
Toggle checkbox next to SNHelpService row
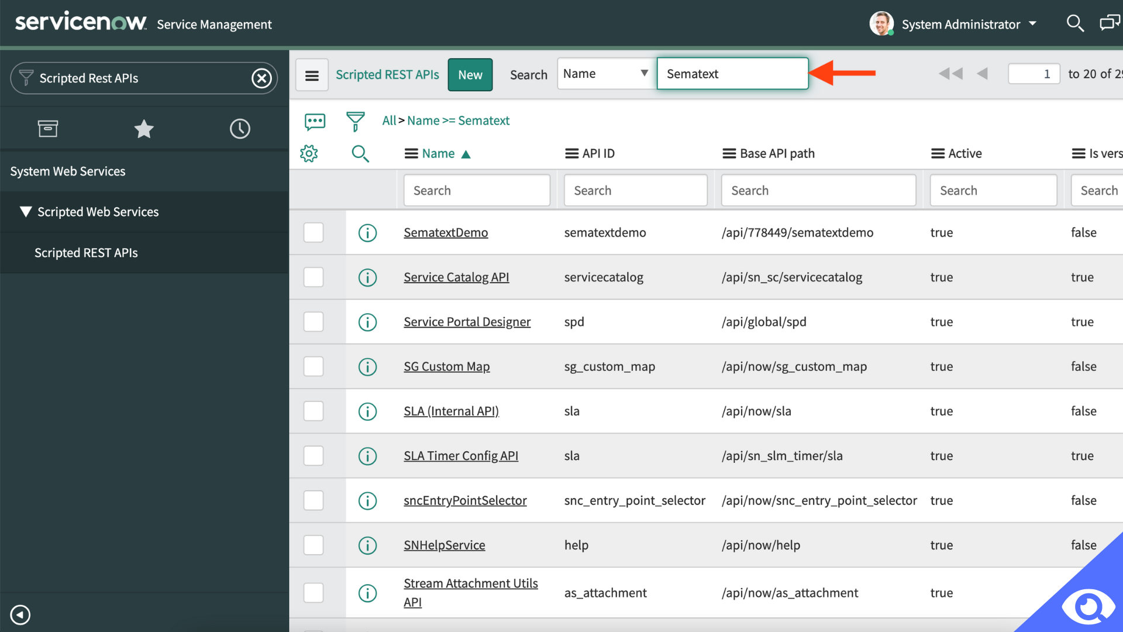[314, 545]
